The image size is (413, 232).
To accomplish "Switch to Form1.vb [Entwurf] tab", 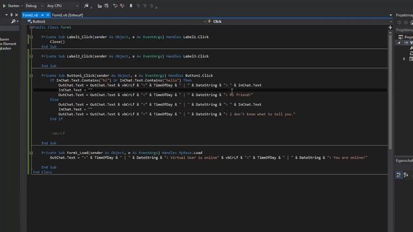I will click(67, 15).
